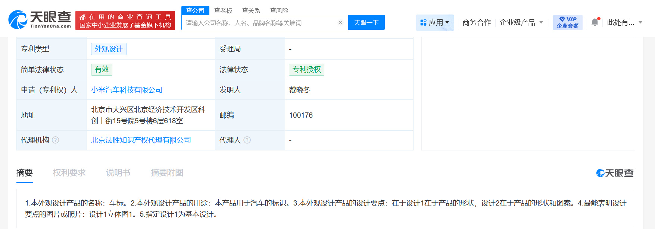
Task: Switch to the 权利要求 tab
Action: click(69, 173)
